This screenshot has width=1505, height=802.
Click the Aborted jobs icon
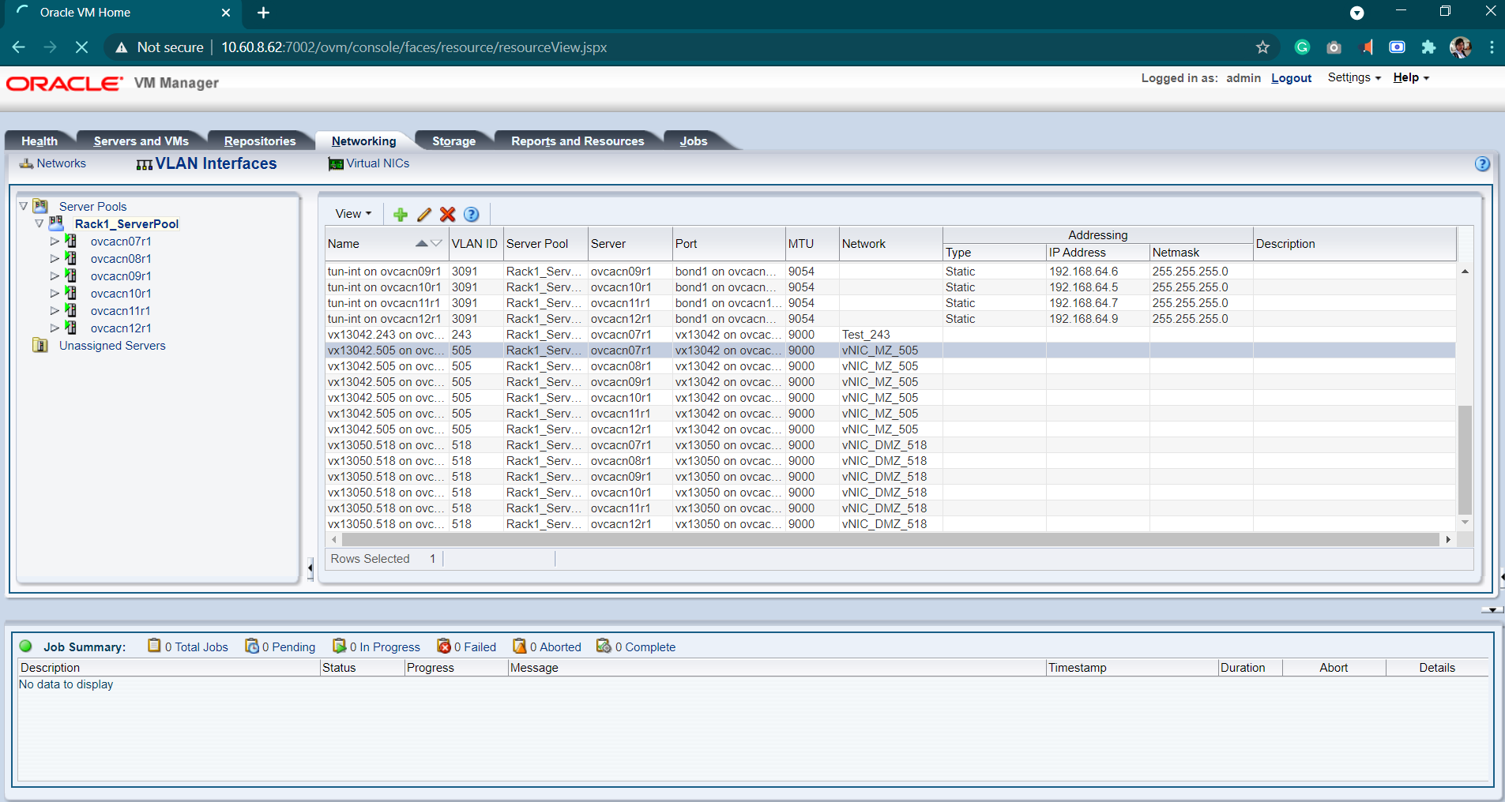click(520, 646)
